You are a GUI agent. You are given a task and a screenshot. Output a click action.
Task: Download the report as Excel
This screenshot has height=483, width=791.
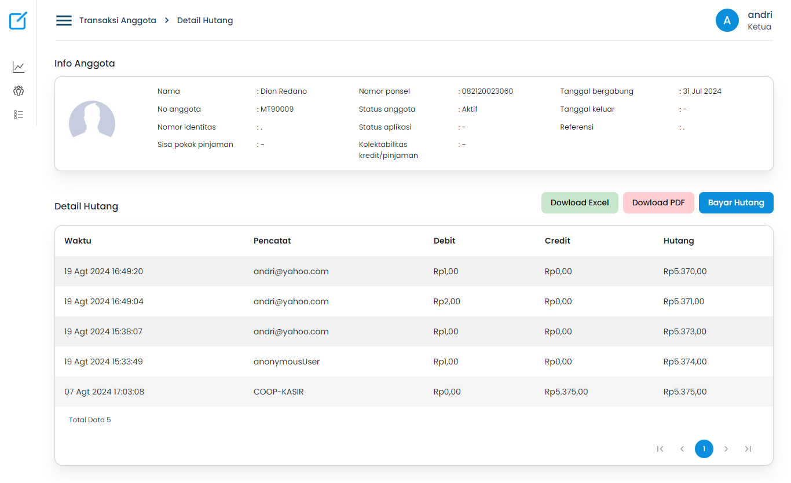click(580, 202)
